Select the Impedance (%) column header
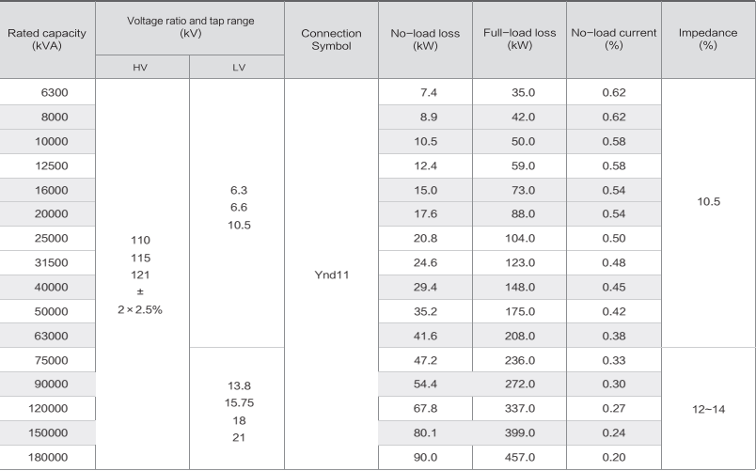Image resolution: width=756 pixels, height=471 pixels. click(x=708, y=39)
